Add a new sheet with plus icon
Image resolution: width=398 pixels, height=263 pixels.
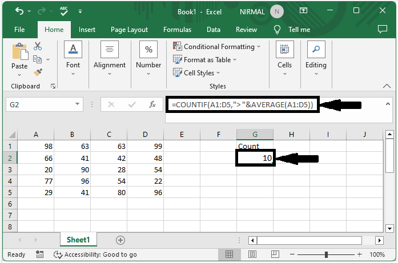click(120, 240)
